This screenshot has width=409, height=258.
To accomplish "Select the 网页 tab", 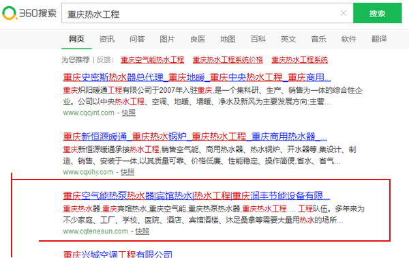I will [76, 39].
